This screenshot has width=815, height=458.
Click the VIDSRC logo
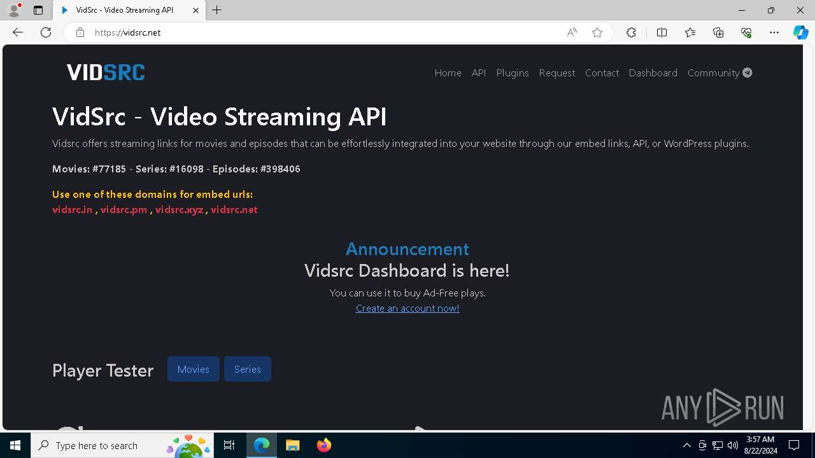[x=106, y=73]
